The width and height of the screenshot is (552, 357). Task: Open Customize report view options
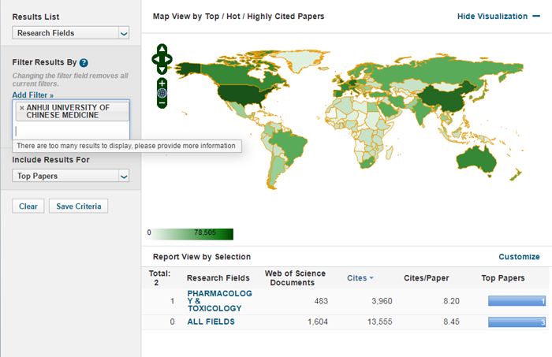[519, 257]
